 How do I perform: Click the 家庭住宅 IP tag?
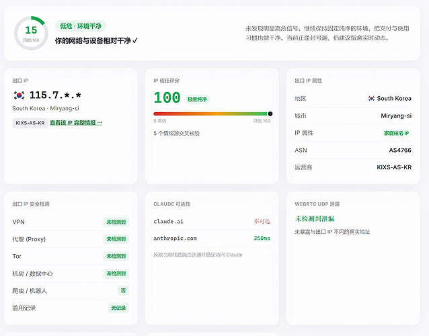tap(397, 133)
